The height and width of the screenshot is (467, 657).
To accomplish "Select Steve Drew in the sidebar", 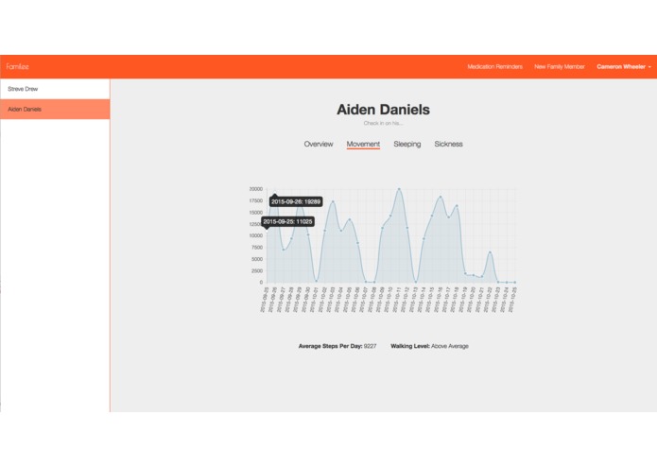I will click(x=55, y=89).
